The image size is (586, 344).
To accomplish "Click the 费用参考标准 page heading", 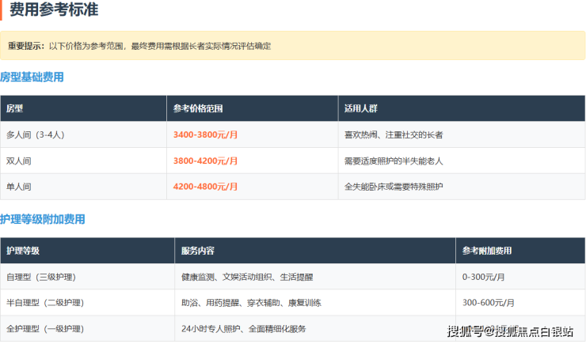I will (54, 11).
